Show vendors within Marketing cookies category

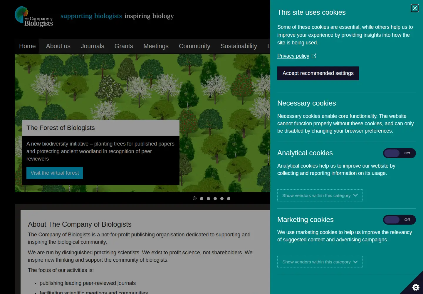pyautogui.click(x=320, y=262)
